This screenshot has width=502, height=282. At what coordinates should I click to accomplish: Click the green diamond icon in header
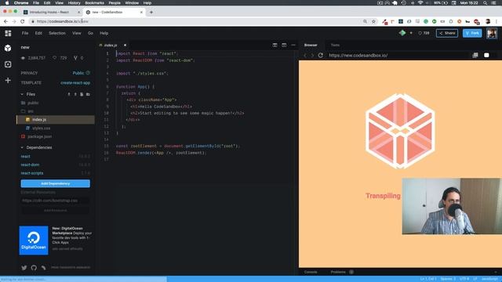click(x=402, y=33)
